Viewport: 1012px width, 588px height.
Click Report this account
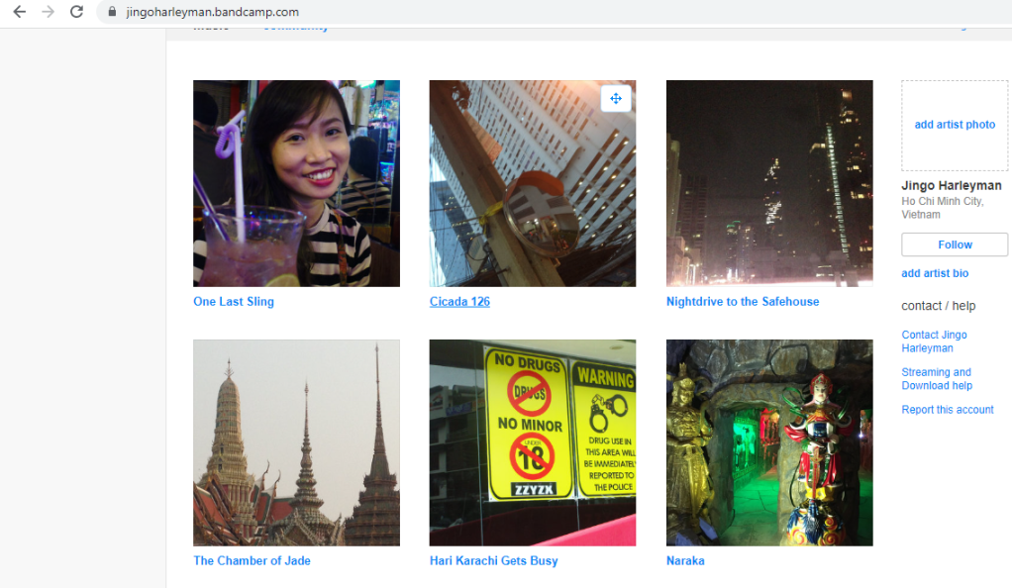pyautogui.click(x=948, y=410)
